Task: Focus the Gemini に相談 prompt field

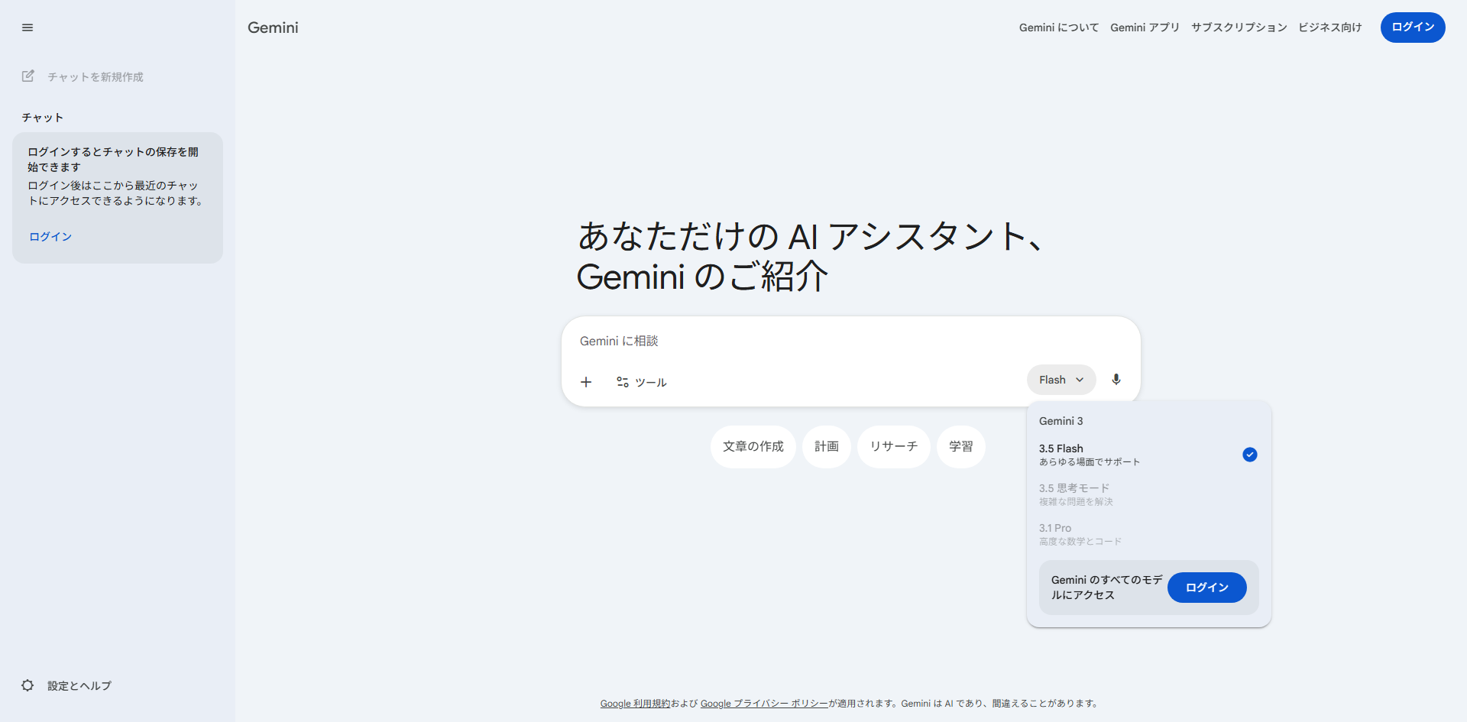Action: [x=850, y=342]
